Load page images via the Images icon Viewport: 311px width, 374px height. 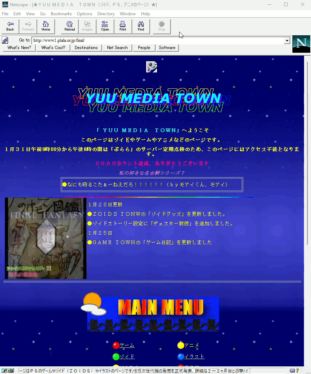[x=87, y=26]
